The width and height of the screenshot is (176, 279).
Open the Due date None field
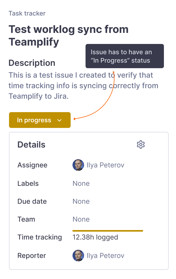click(81, 201)
